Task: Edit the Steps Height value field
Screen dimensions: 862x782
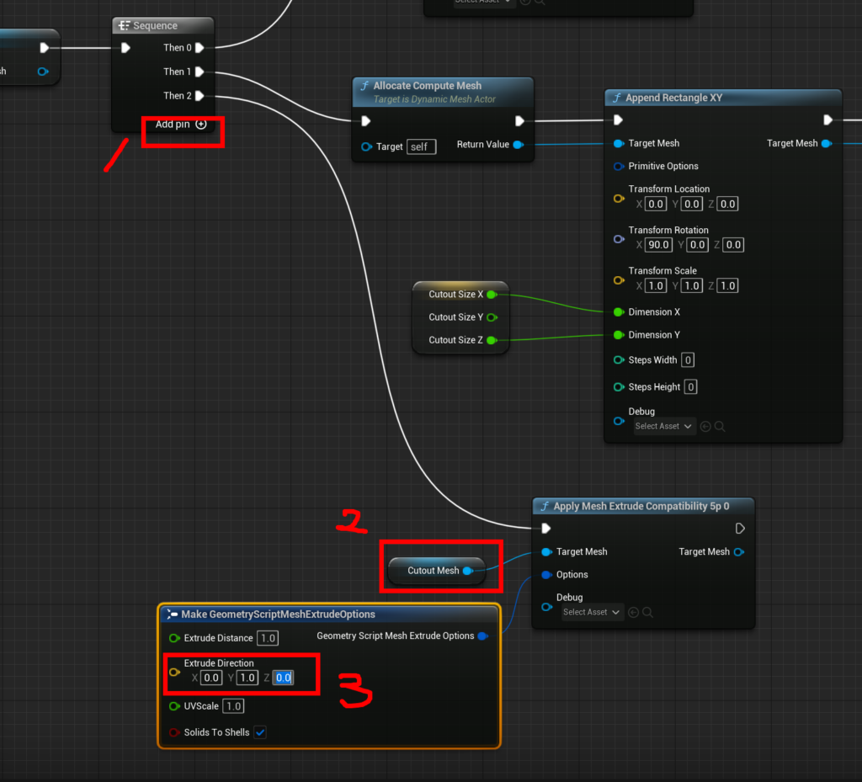Action: tap(691, 387)
